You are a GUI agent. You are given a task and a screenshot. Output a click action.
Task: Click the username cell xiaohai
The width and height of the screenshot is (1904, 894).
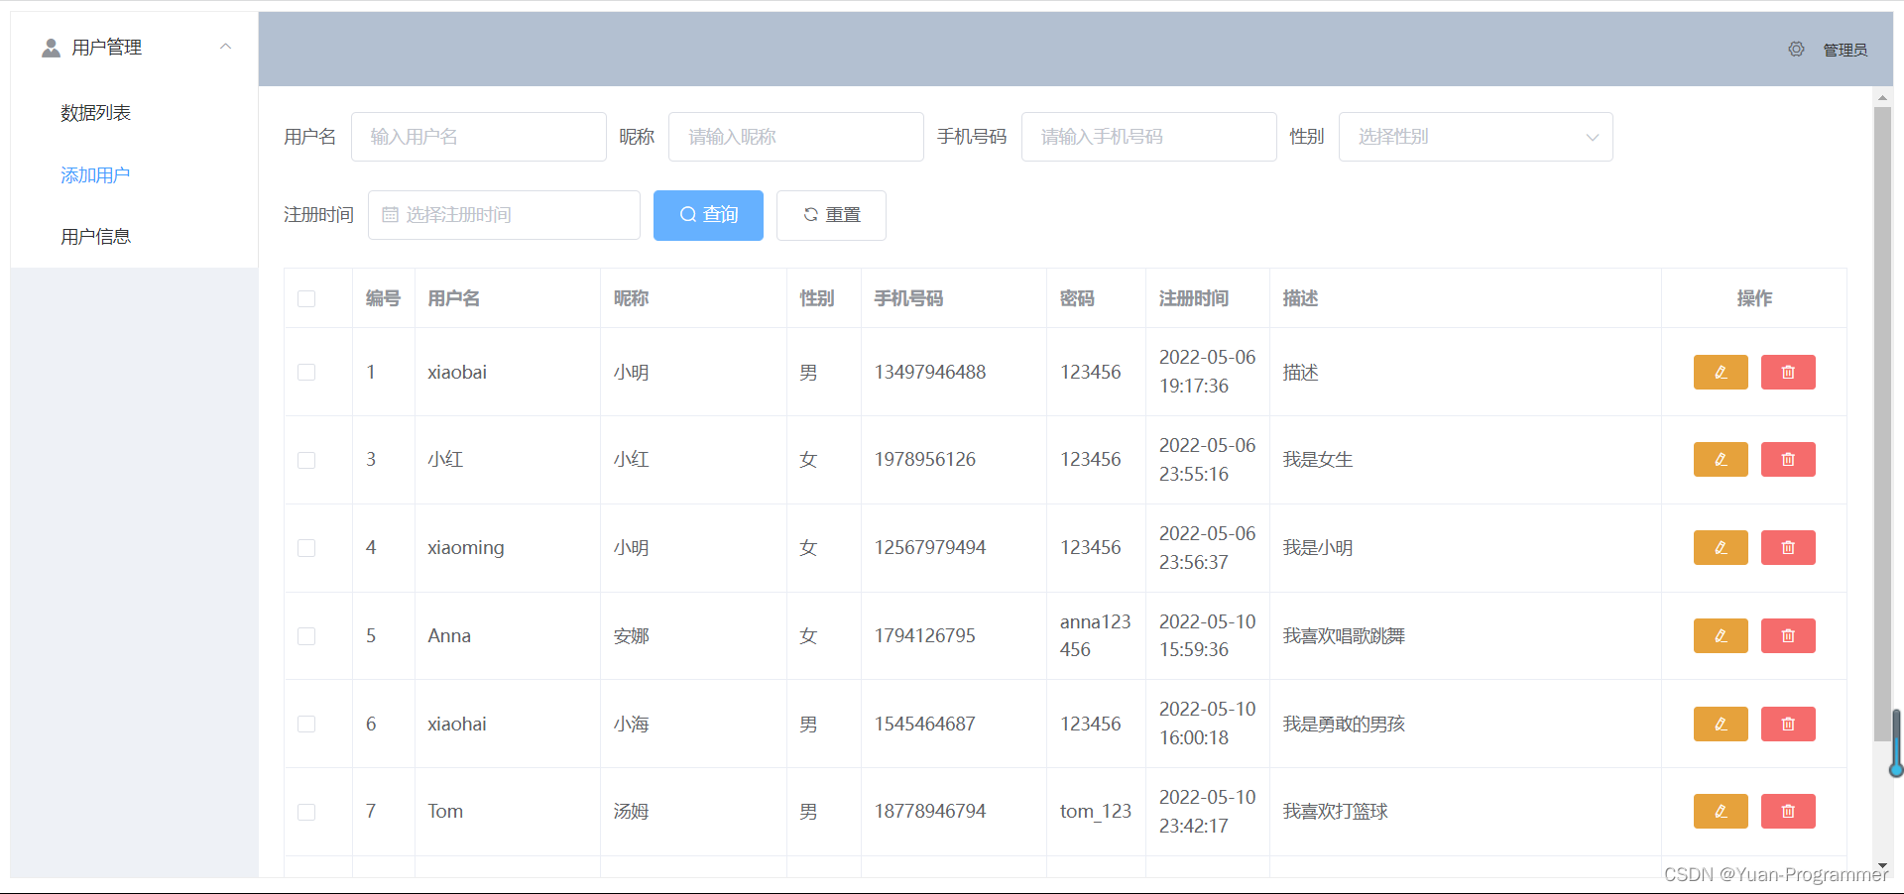pos(457,724)
